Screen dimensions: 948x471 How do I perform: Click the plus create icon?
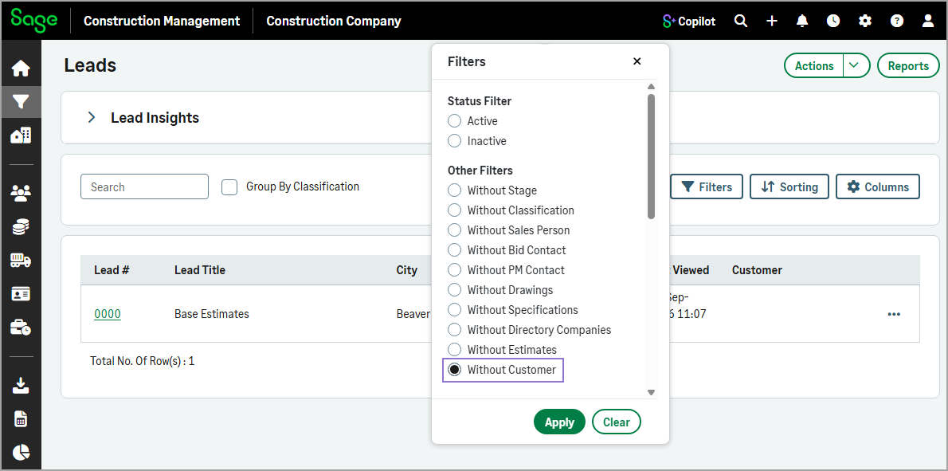click(x=771, y=22)
